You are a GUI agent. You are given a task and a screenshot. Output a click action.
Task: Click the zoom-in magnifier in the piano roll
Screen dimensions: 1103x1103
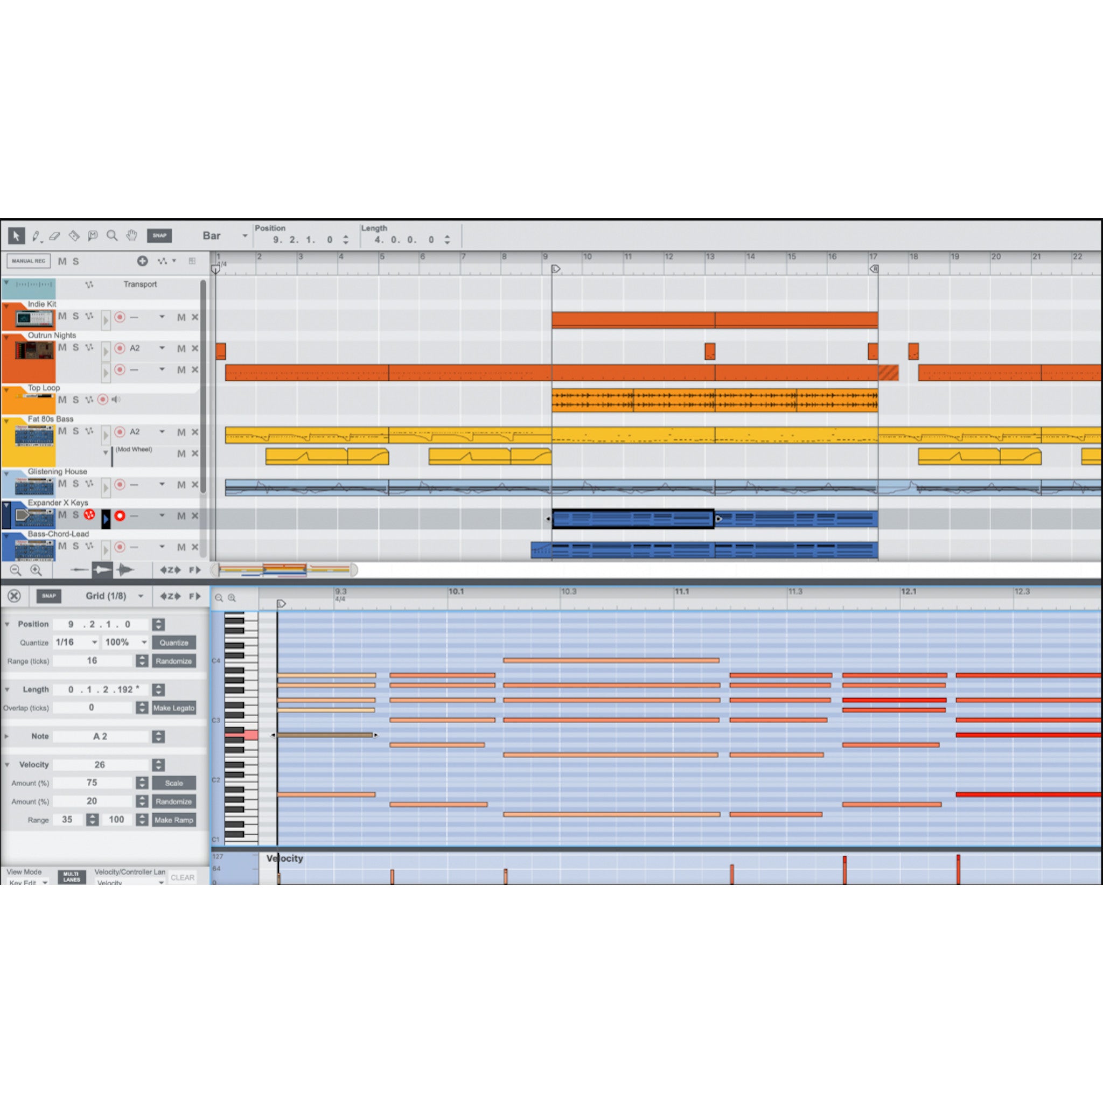[232, 598]
